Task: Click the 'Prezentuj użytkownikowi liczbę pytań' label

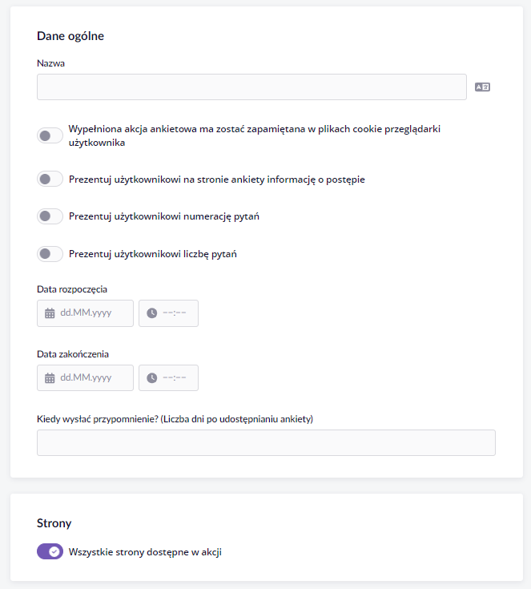Action: point(153,254)
